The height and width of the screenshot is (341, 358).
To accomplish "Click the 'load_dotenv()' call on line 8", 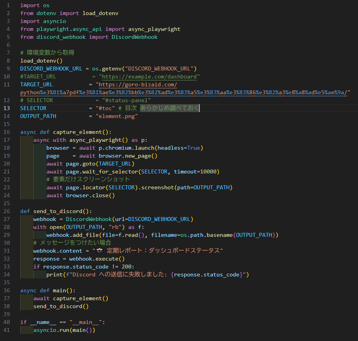I will [41, 61].
